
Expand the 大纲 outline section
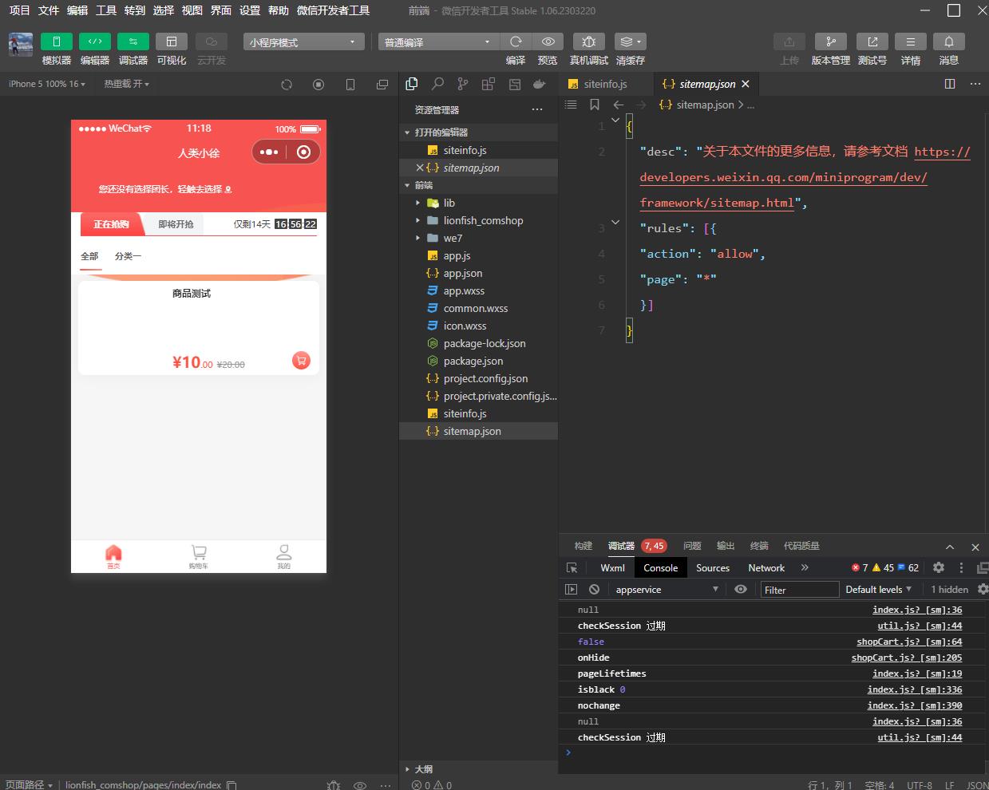click(x=478, y=769)
